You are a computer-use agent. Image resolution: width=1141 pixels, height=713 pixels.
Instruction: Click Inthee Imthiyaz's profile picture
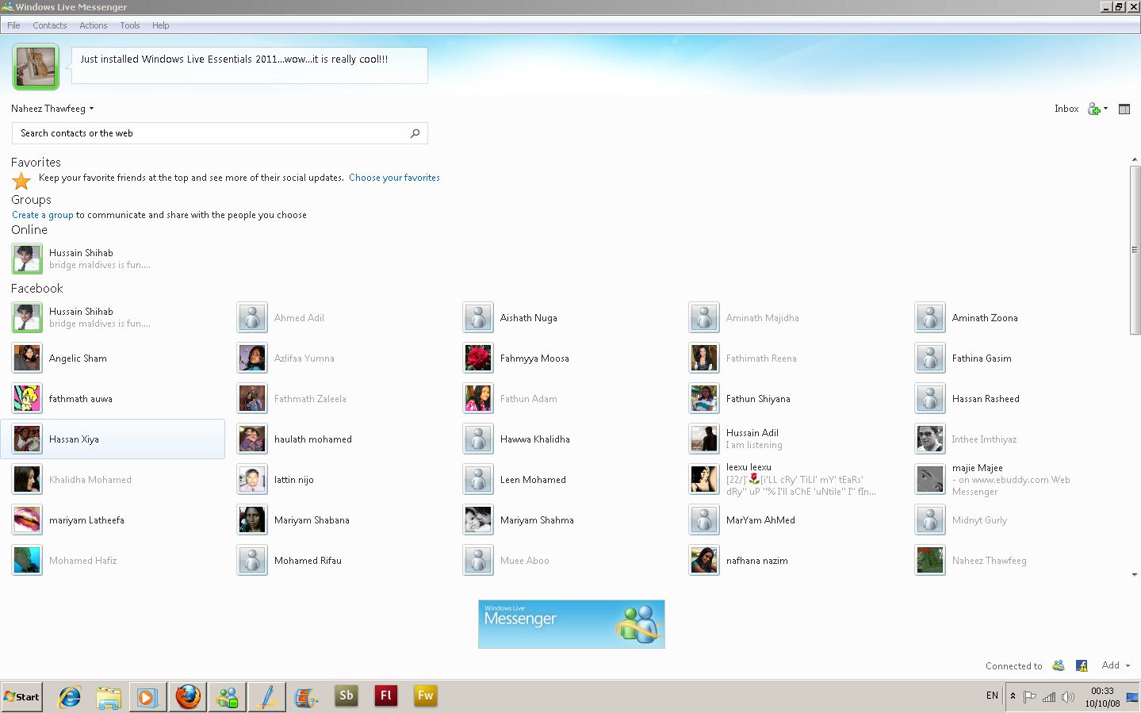930,439
